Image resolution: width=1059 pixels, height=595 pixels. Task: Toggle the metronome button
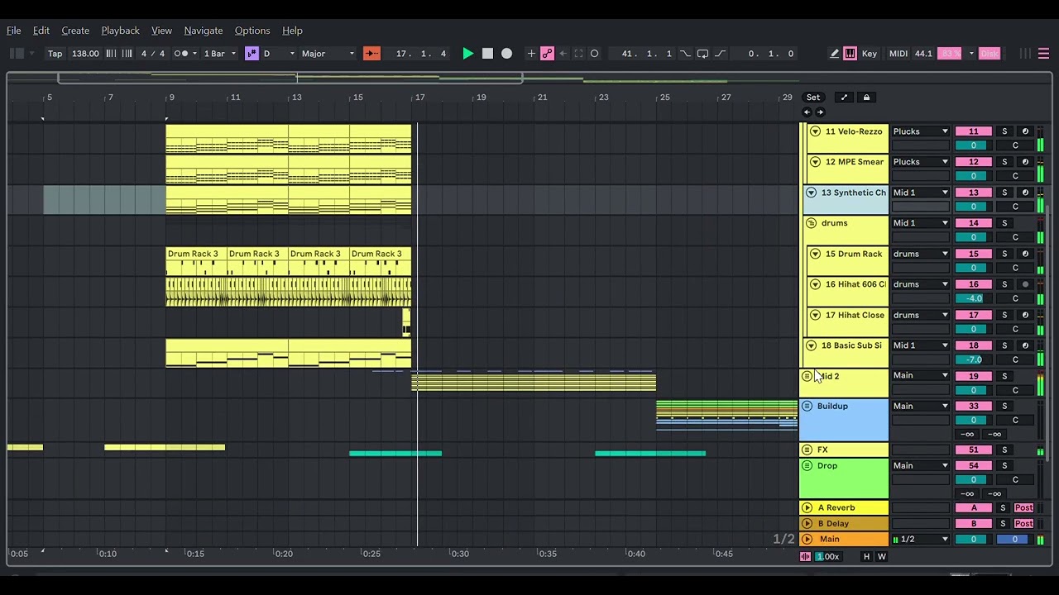tap(181, 54)
